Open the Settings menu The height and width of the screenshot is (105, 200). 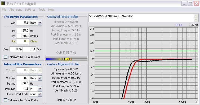[30, 10]
